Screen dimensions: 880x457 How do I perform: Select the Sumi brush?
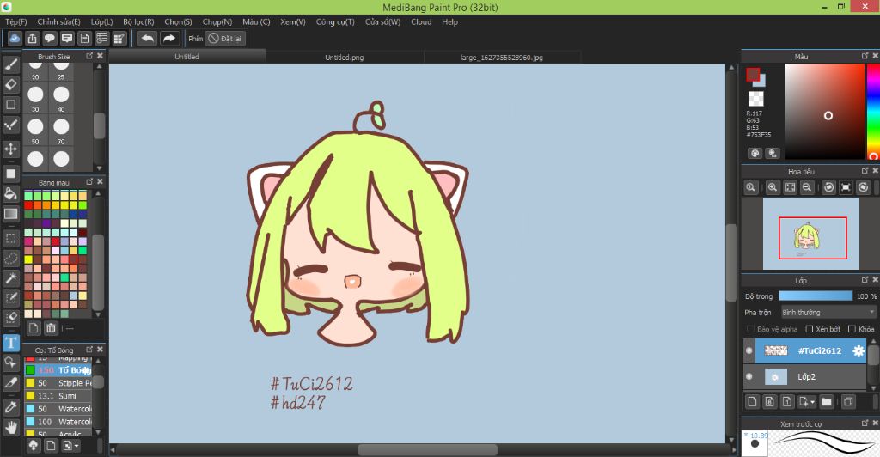tap(69, 396)
